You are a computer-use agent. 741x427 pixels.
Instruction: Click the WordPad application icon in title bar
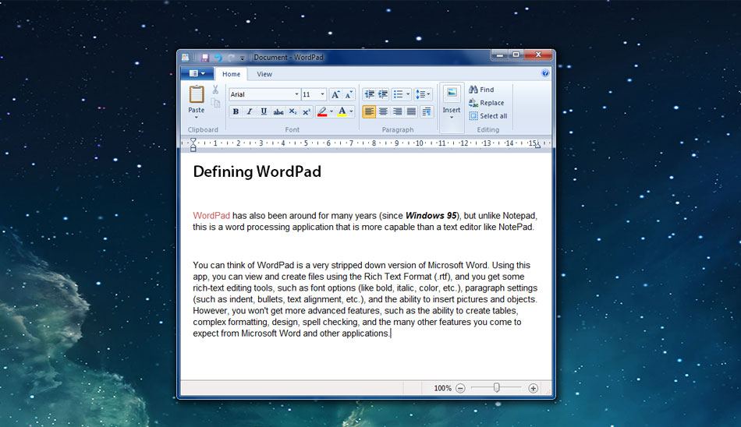[x=186, y=58]
